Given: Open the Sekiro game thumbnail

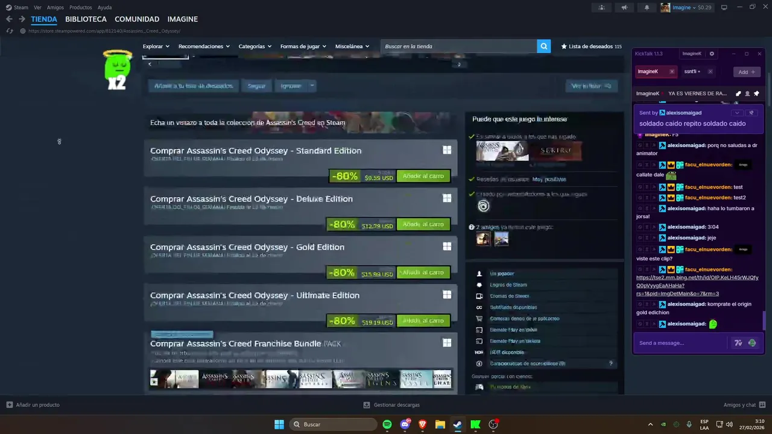Looking at the screenshot, I should pos(555,151).
